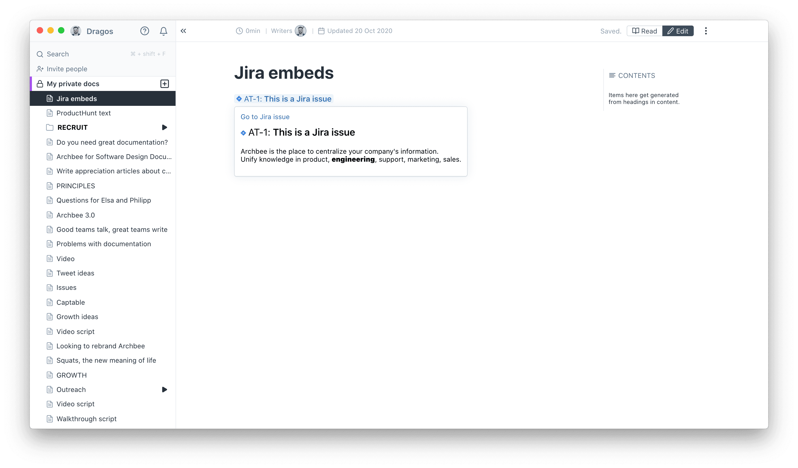The width and height of the screenshot is (798, 468).
Task: Collapse My private docs section
Action: click(73, 84)
